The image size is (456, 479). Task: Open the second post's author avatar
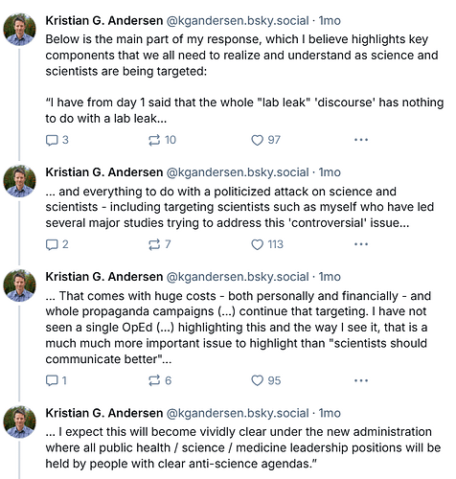pyautogui.click(x=19, y=181)
